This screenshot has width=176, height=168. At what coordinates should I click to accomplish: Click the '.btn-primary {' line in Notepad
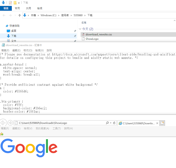coord(12,102)
